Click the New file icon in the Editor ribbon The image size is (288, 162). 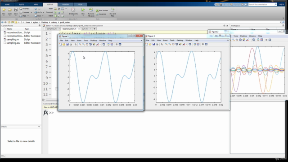point(4,10)
